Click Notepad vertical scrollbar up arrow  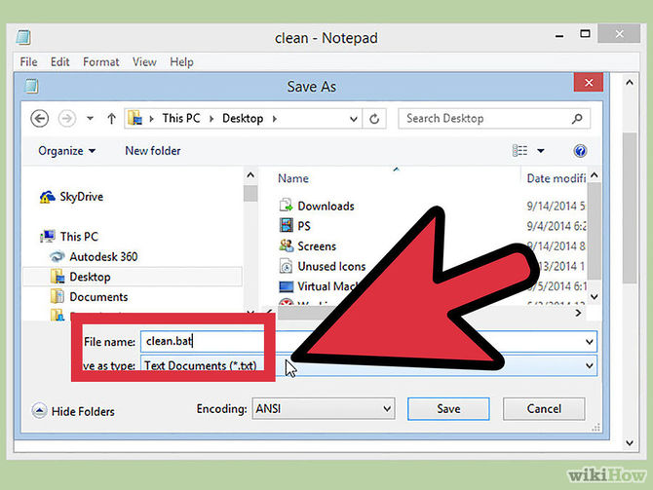coord(630,83)
